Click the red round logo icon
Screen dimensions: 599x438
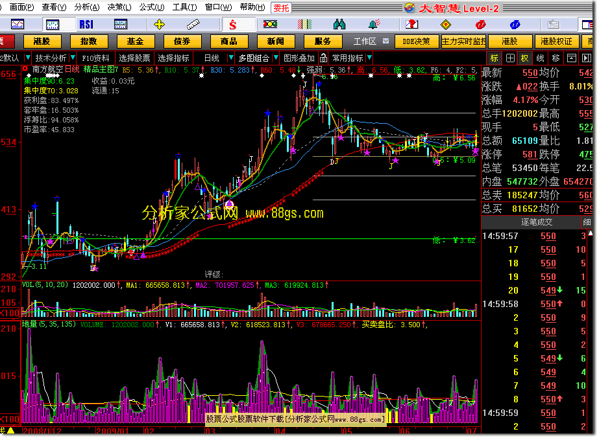(480, 25)
